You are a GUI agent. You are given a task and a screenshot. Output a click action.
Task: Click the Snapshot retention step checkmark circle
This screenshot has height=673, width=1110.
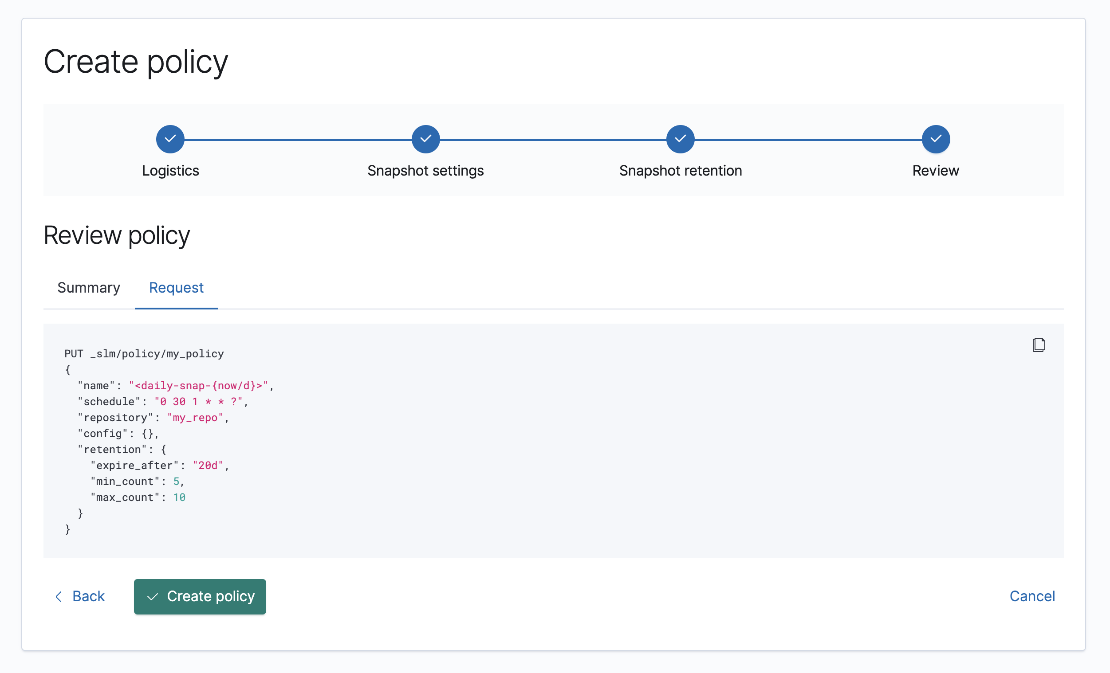click(x=680, y=139)
